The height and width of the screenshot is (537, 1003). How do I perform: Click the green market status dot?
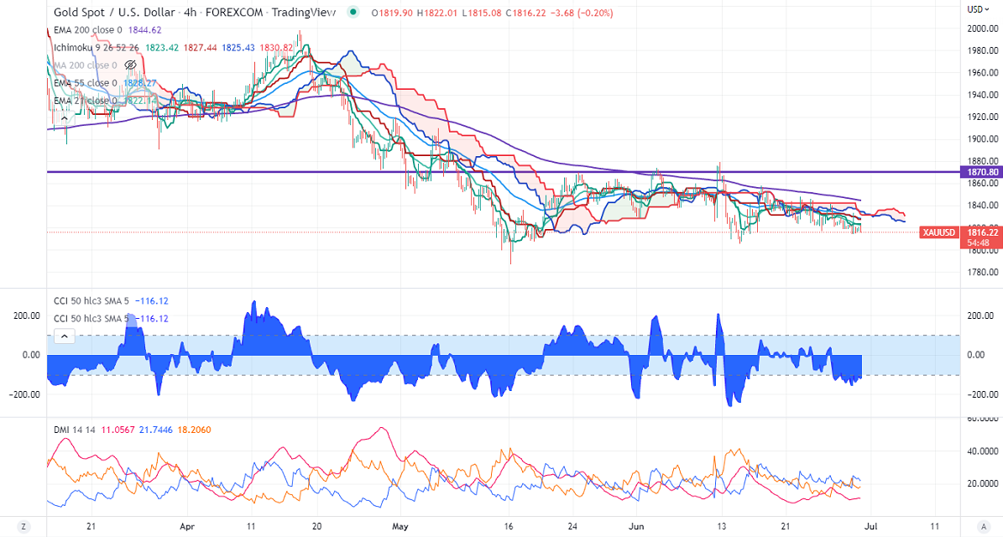(354, 12)
